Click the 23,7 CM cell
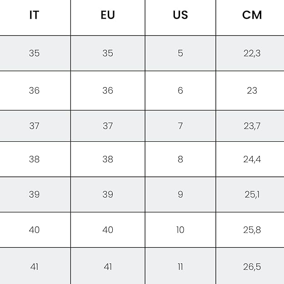284x284 pixels. tap(252, 126)
